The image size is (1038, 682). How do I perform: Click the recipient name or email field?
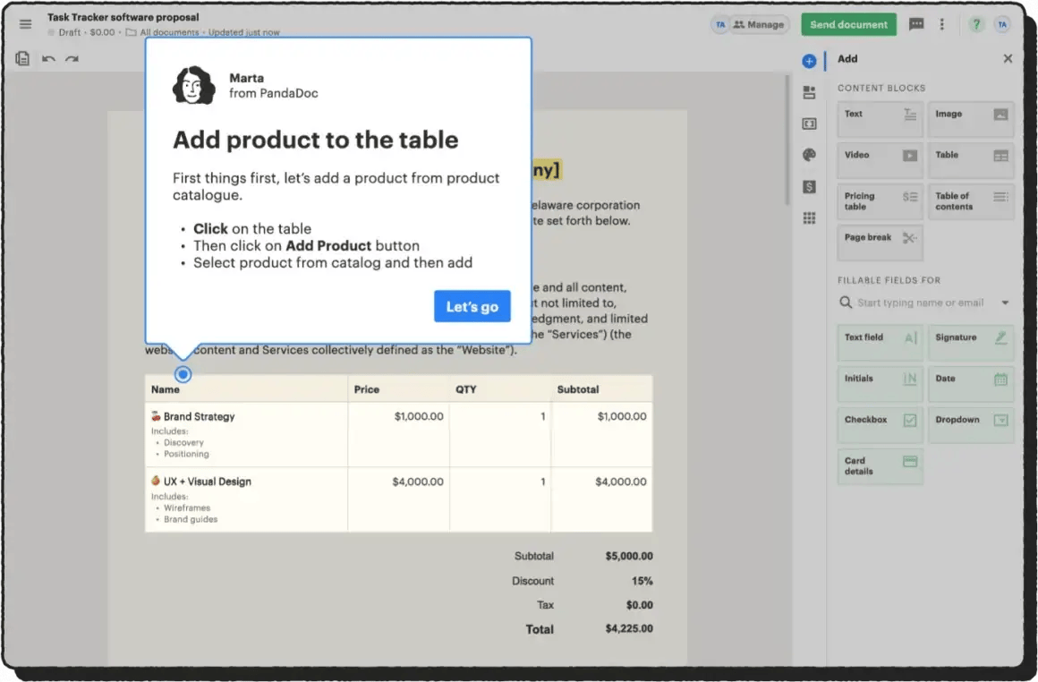920,303
